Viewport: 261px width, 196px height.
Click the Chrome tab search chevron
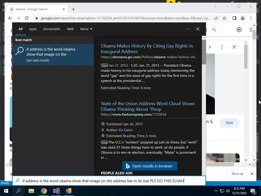click(x=215, y=6)
